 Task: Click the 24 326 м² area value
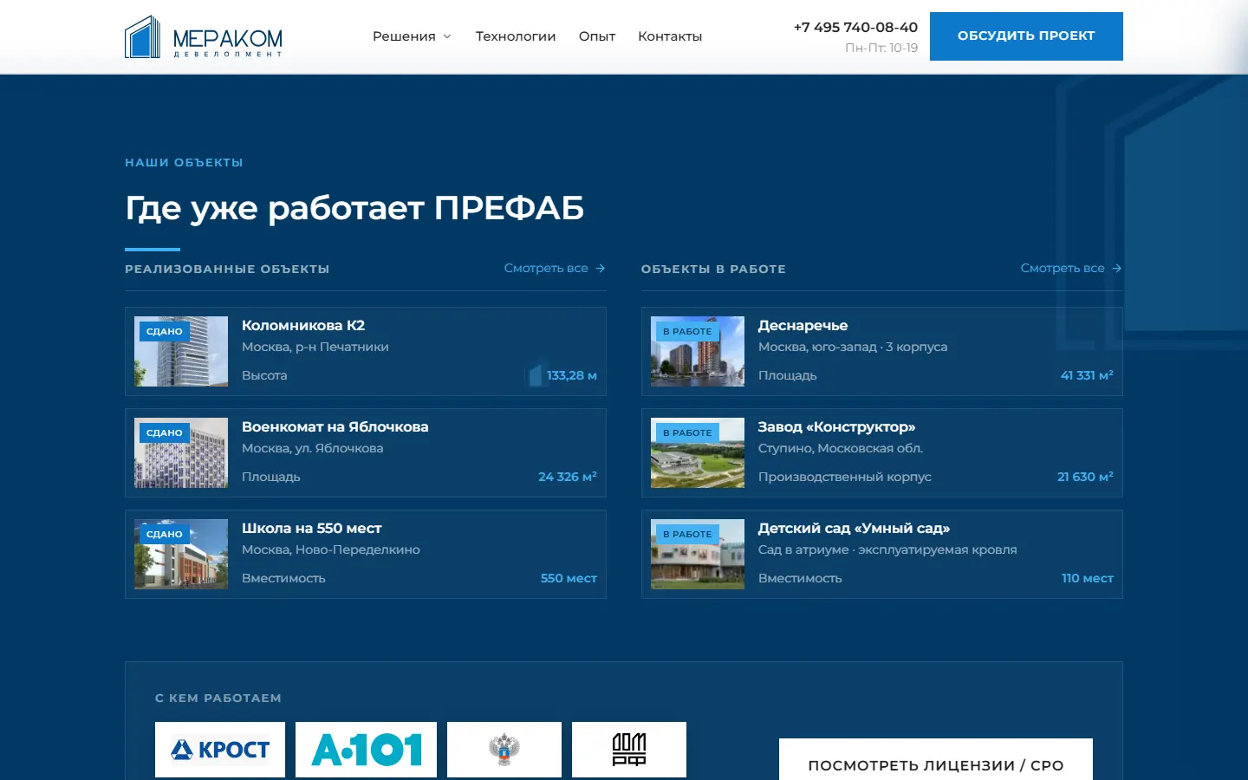pyautogui.click(x=568, y=477)
